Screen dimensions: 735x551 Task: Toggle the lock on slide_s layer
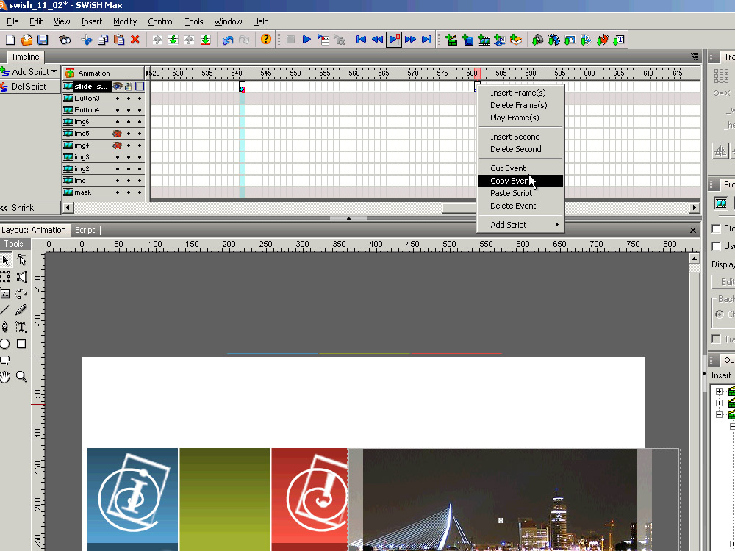point(128,86)
